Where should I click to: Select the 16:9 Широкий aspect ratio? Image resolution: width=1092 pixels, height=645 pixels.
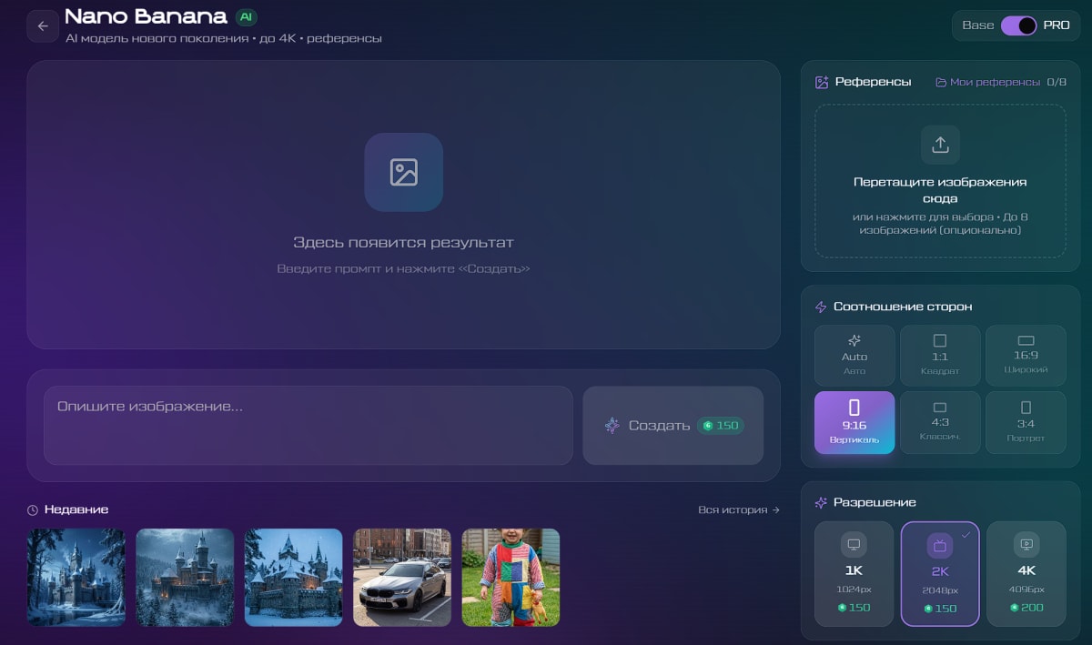[x=1026, y=355]
